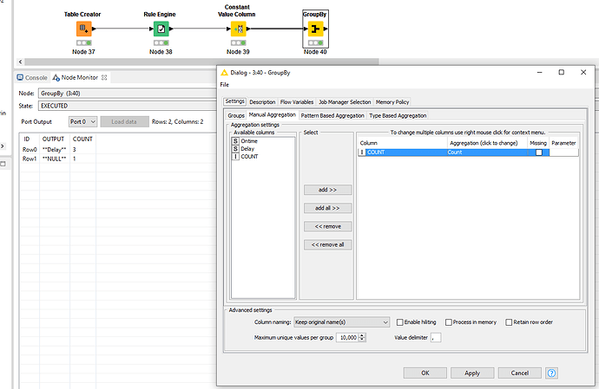The height and width of the screenshot is (389, 599).
Task: Click the add >> button
Action: click(328, 190)
